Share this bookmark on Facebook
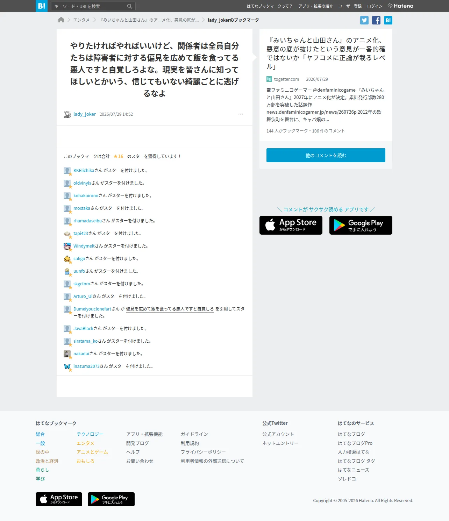Image resolution: width=449 pixels, height=521 pixels. click(376, 20)
